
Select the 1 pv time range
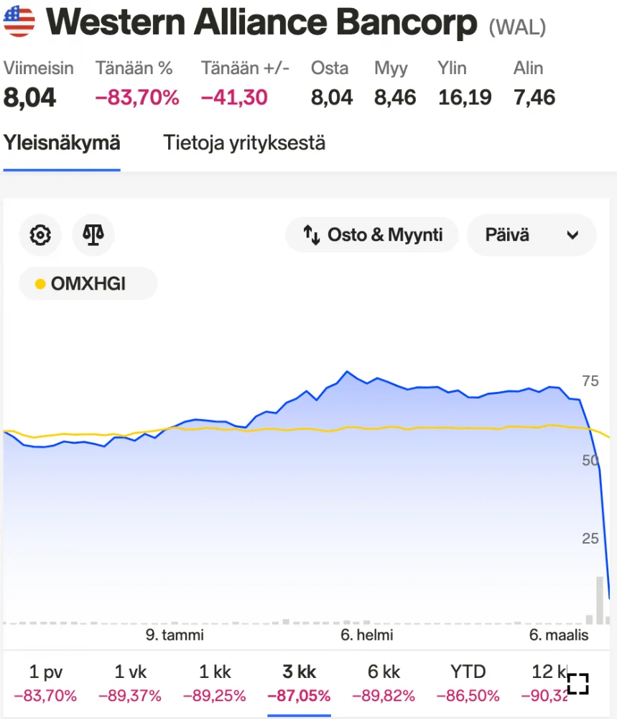pyautogui.click(x=46, y=682)
